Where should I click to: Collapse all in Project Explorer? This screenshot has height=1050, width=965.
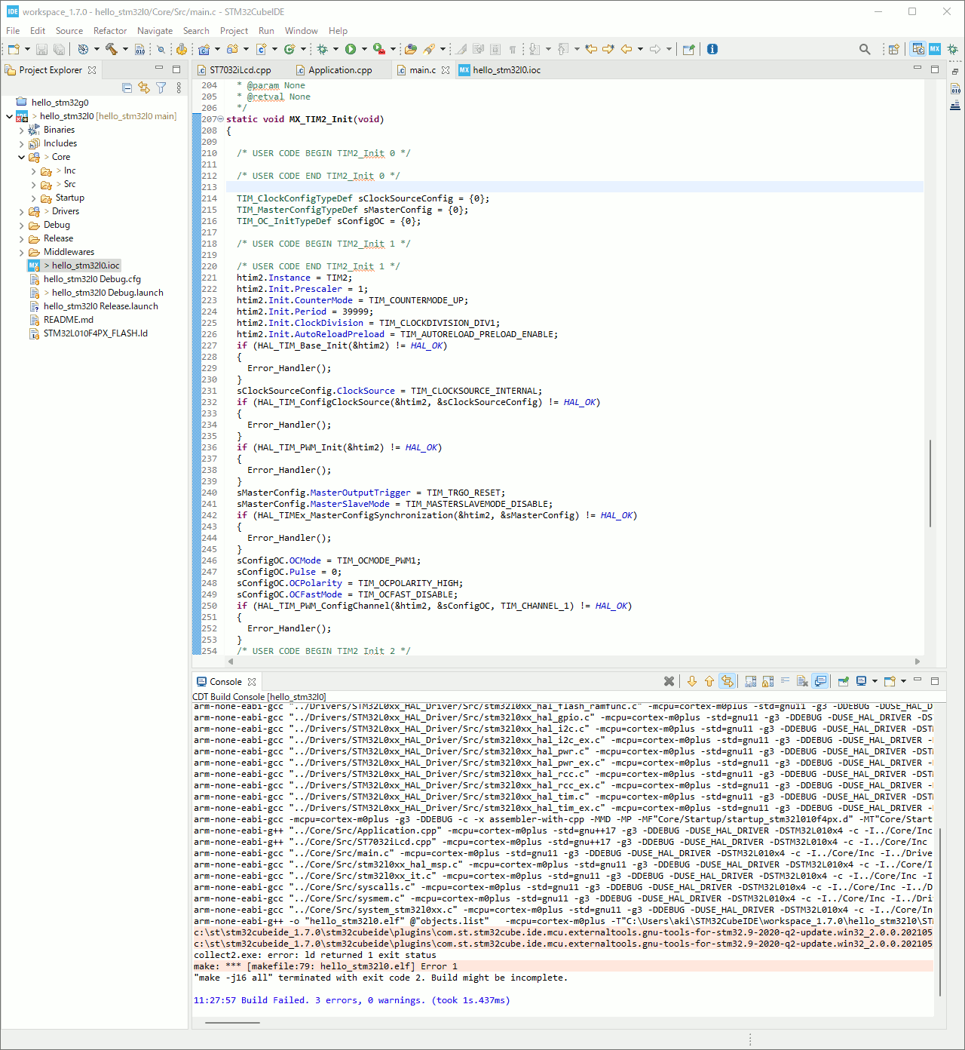coord(127,87)
